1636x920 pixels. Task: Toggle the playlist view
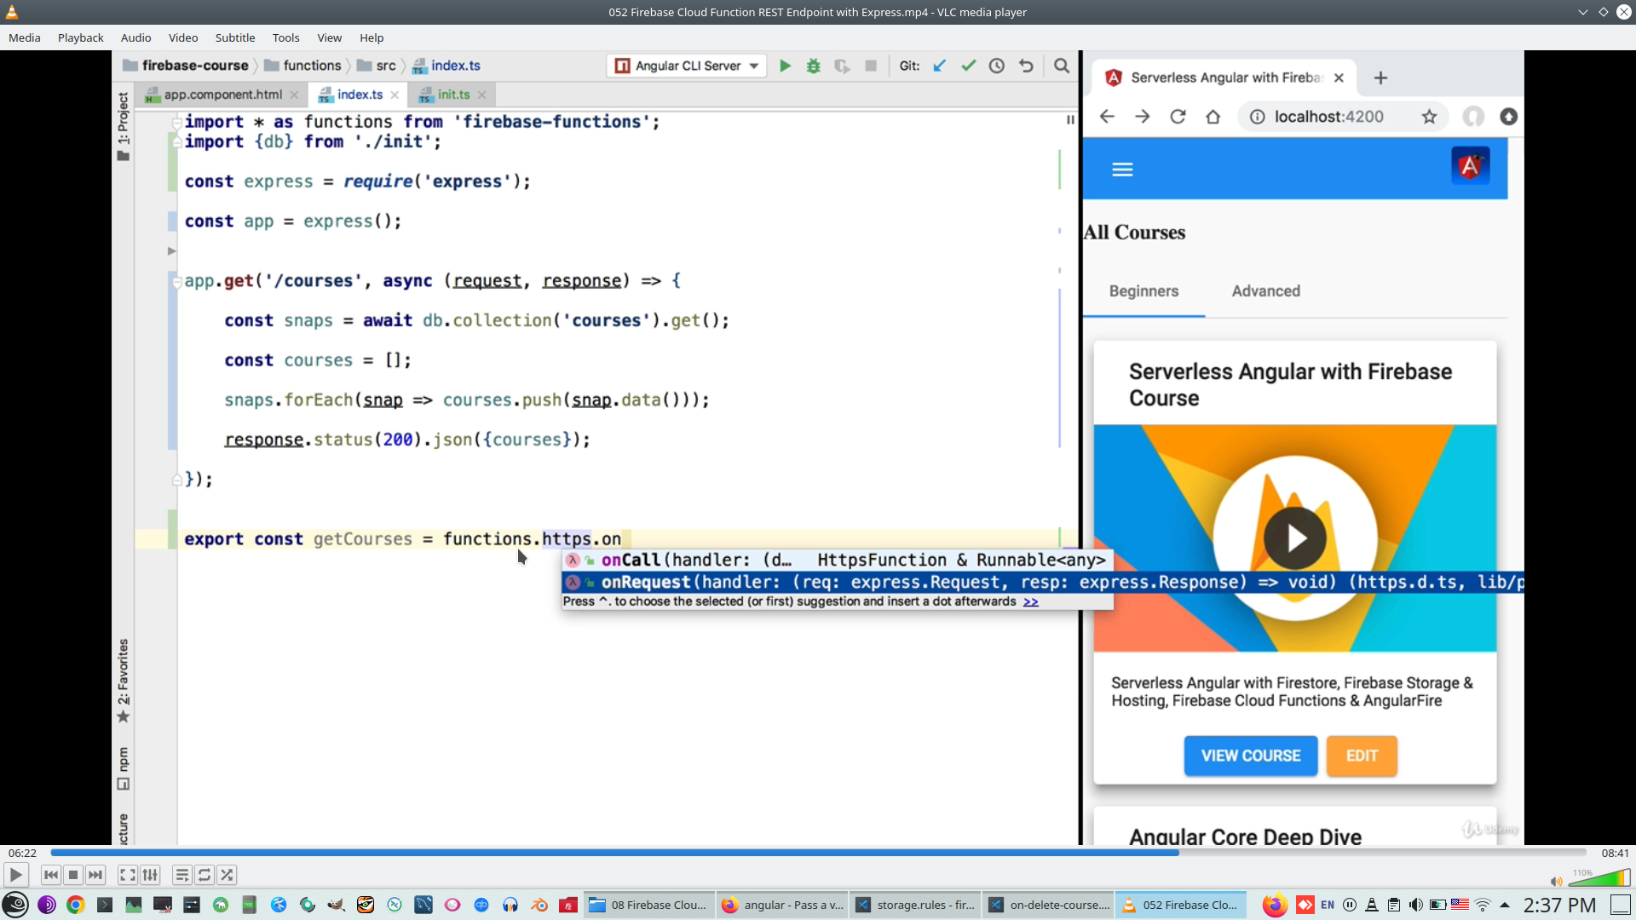pos(181,875)
